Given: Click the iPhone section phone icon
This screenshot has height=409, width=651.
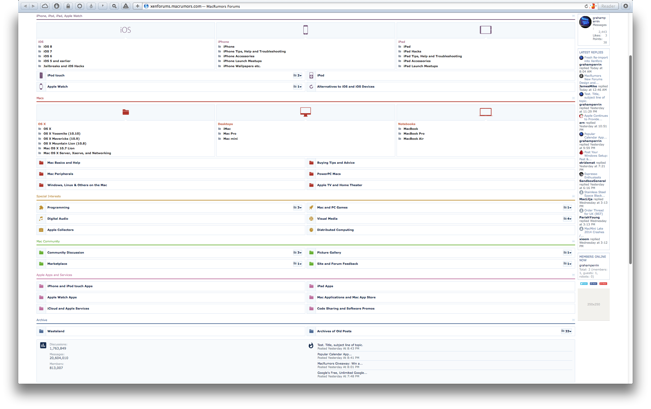Looking at the screenshot, I should click(x=306, y=30).
